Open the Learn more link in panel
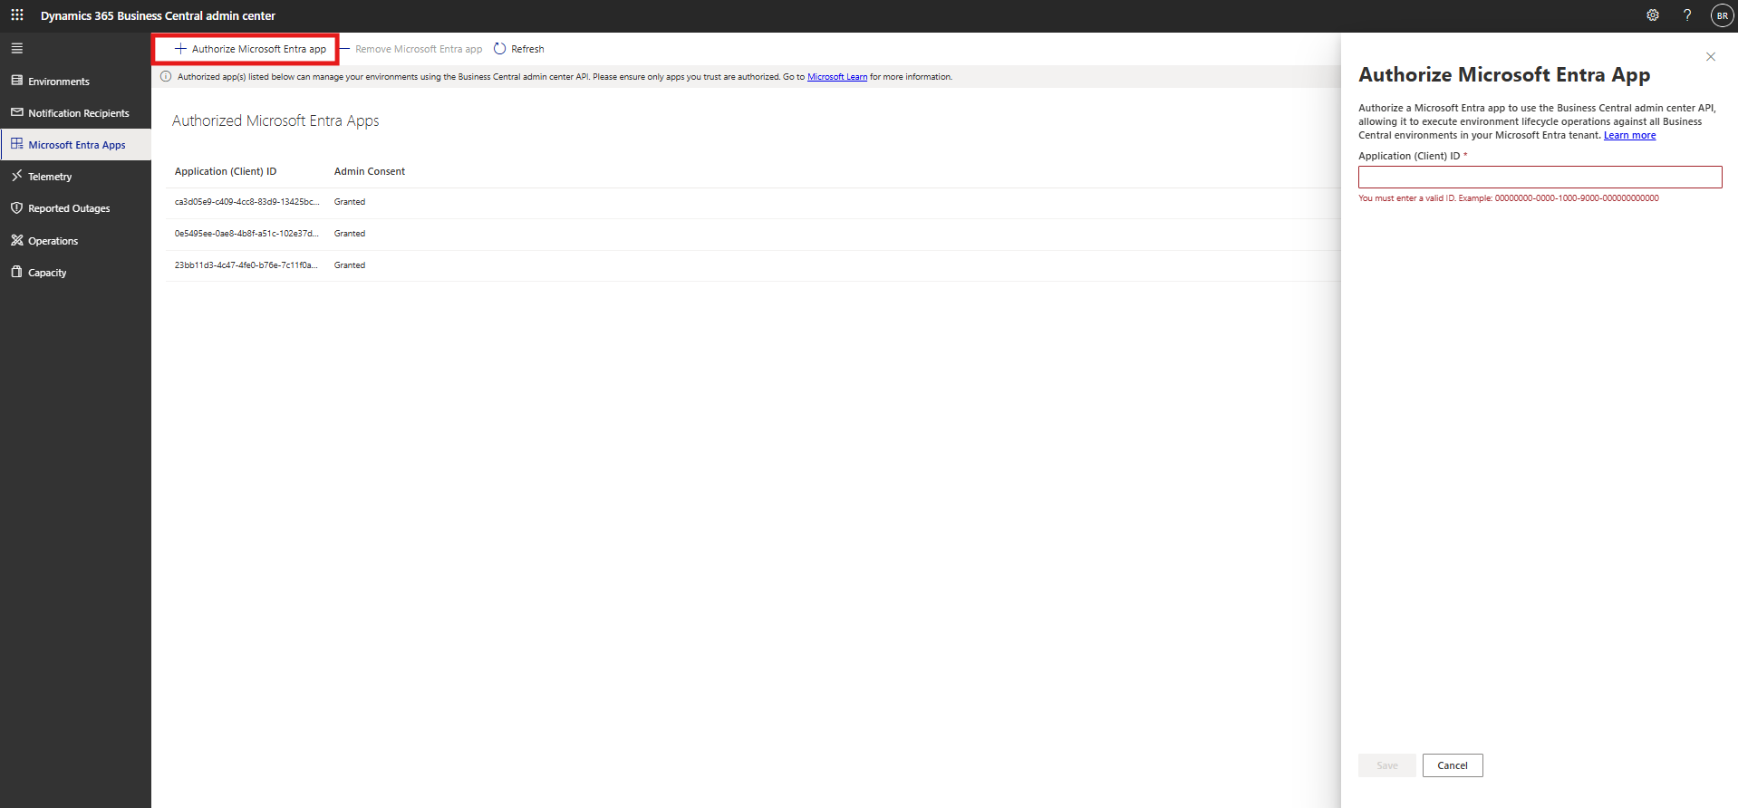 coord(1629,136)
